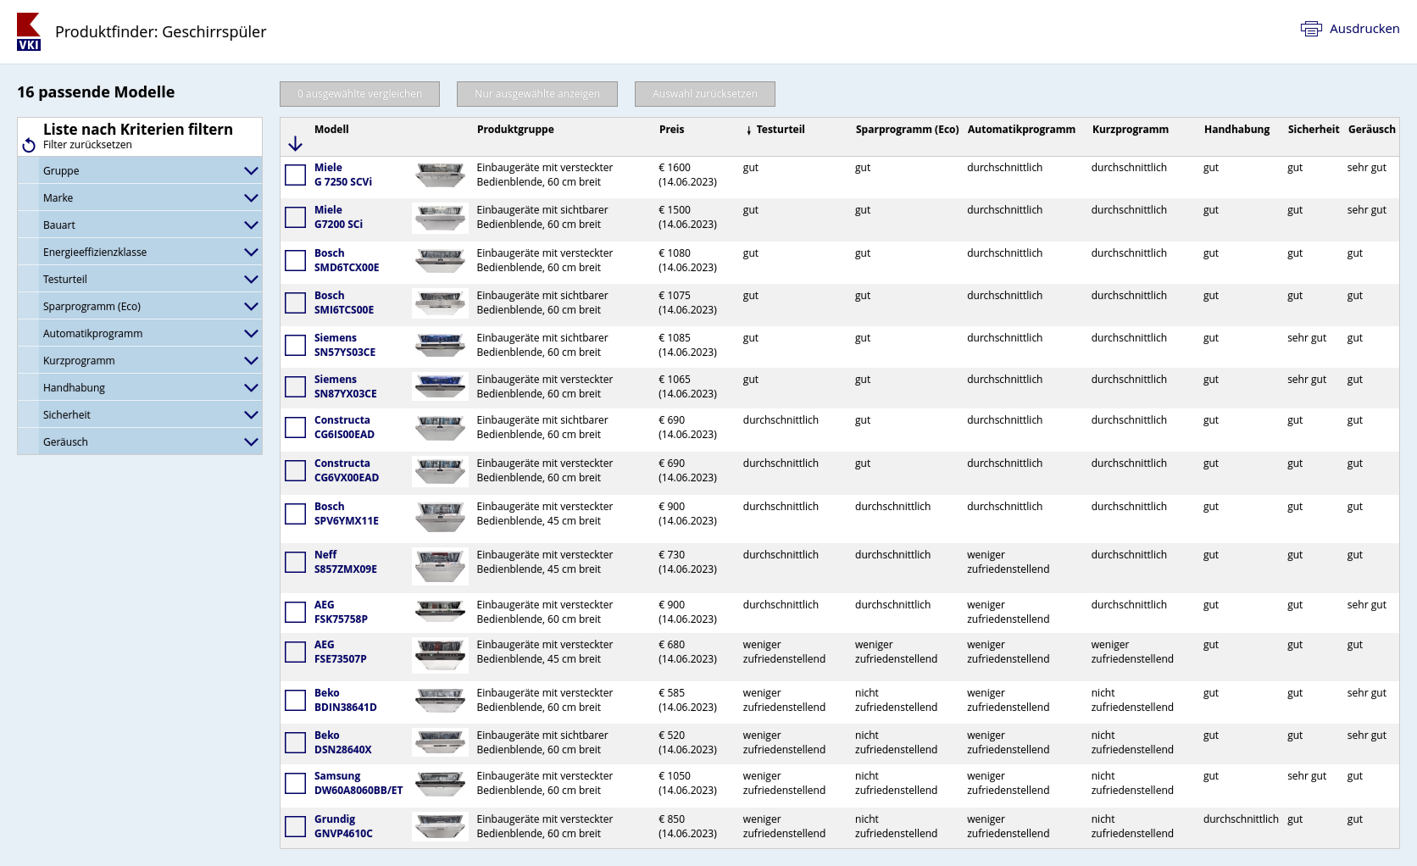Open the Miele G 7250 SCVi product thumbnail
Viewport: 1417px width, 866px height.
coord(440,175)
